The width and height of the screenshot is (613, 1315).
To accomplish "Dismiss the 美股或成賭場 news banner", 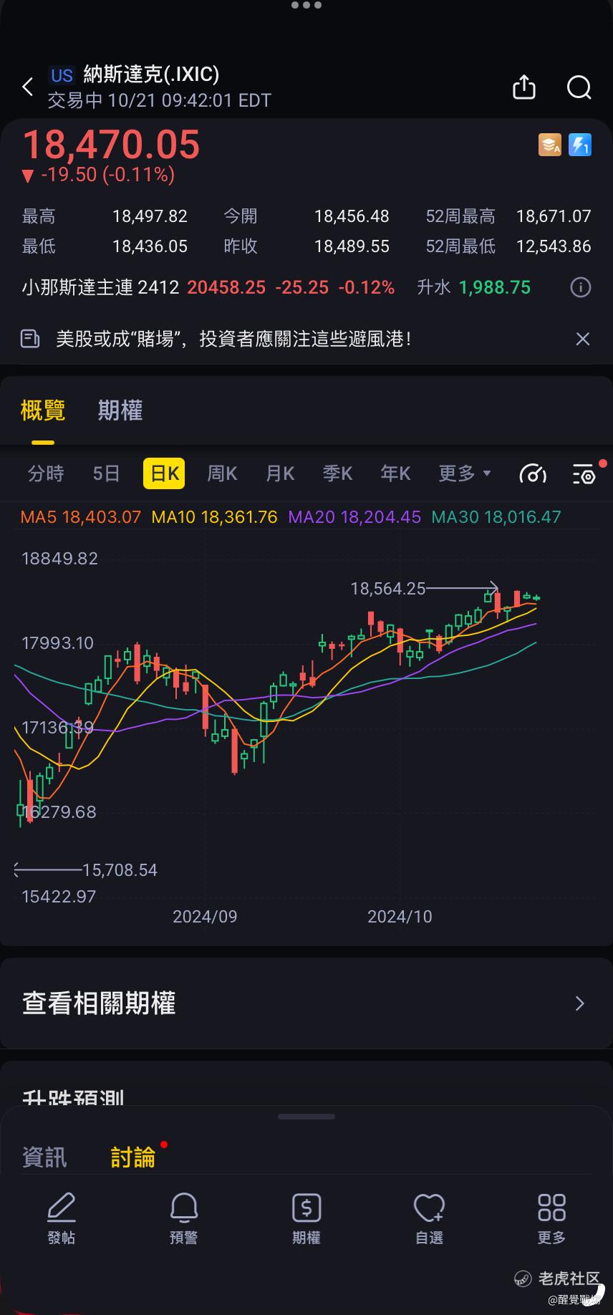I will (583, 339).
